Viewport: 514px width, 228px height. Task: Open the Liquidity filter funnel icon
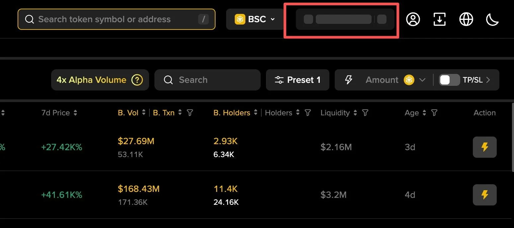tap(365, 113)
